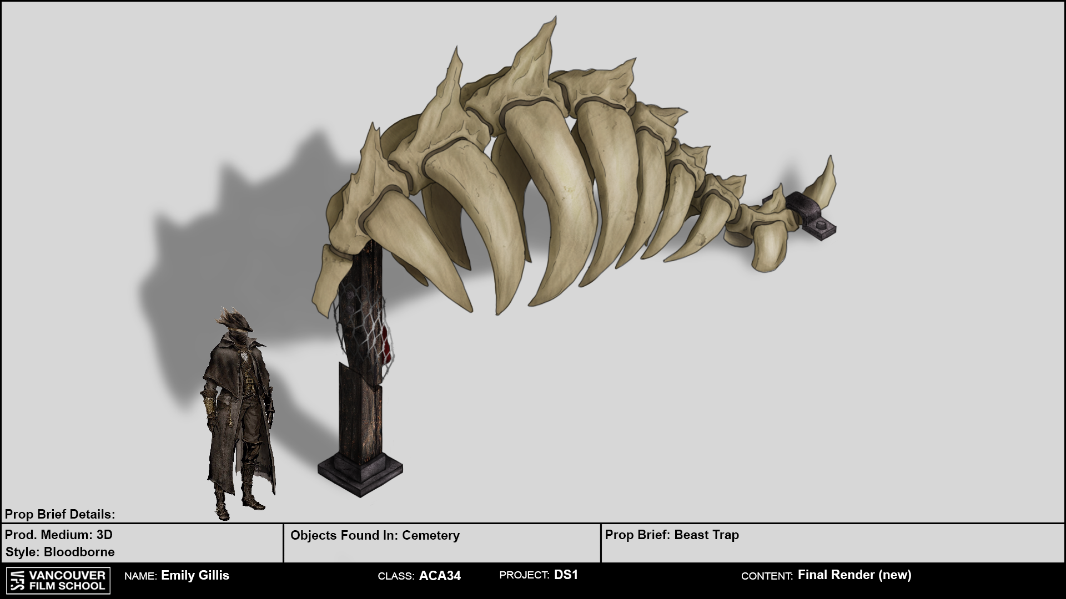Click the Prop Brief Details label
The width and height of the screenshot is (1066, 599).
tap(60, 514)
